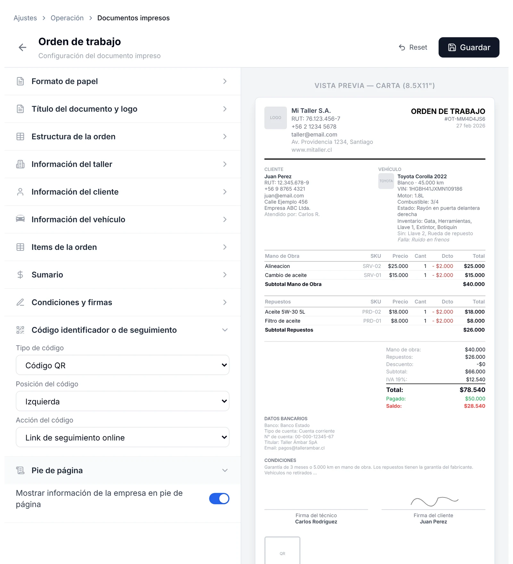
Task: Click the Formato de papel document icon
Action: click(x=20, y=81)
